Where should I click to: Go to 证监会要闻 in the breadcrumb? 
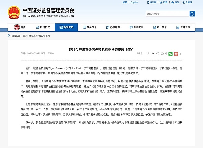pos(44,36)
